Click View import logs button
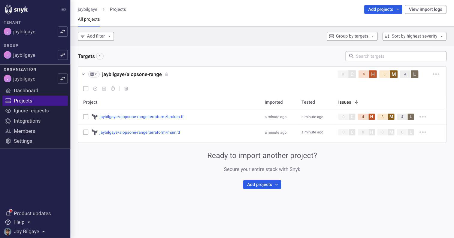Viewport: 454px width, 238px height. click(x=425, y=9)
